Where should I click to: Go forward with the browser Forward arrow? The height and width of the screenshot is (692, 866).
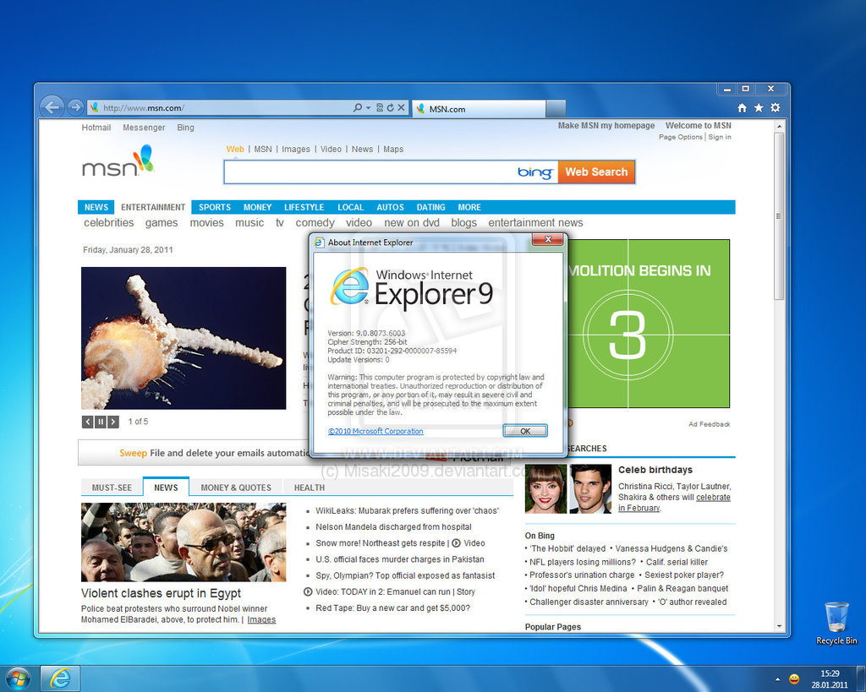tap(75, 107)
